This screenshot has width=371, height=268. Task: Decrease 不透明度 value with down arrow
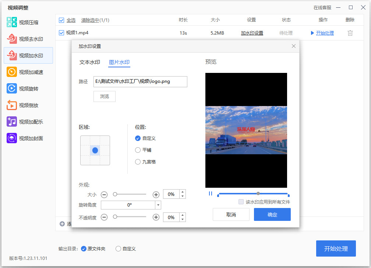click(183, 219)
